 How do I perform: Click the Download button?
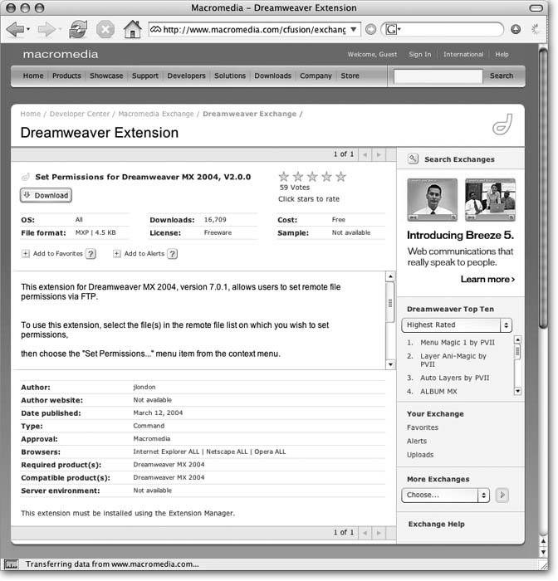click(x=46, y=196)
